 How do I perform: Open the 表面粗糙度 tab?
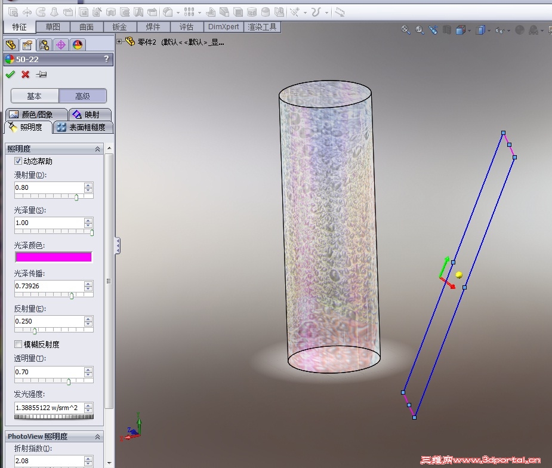pyautogui.click(x=84, y=127)
